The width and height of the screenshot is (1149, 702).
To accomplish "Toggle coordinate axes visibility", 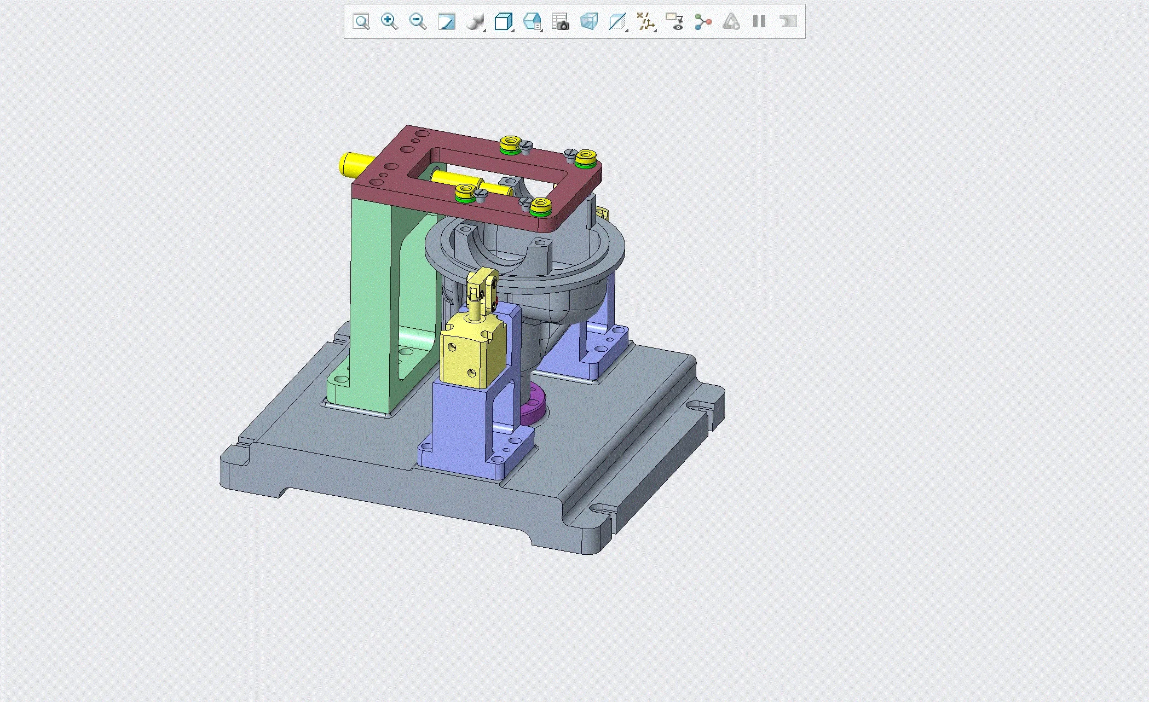I will pos(647,22).
